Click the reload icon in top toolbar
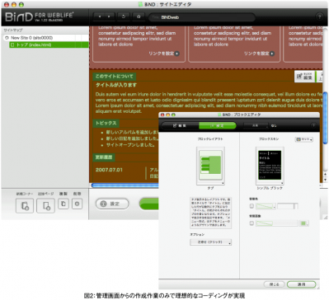Screen dimensions: 329x300 pos(124,16)
